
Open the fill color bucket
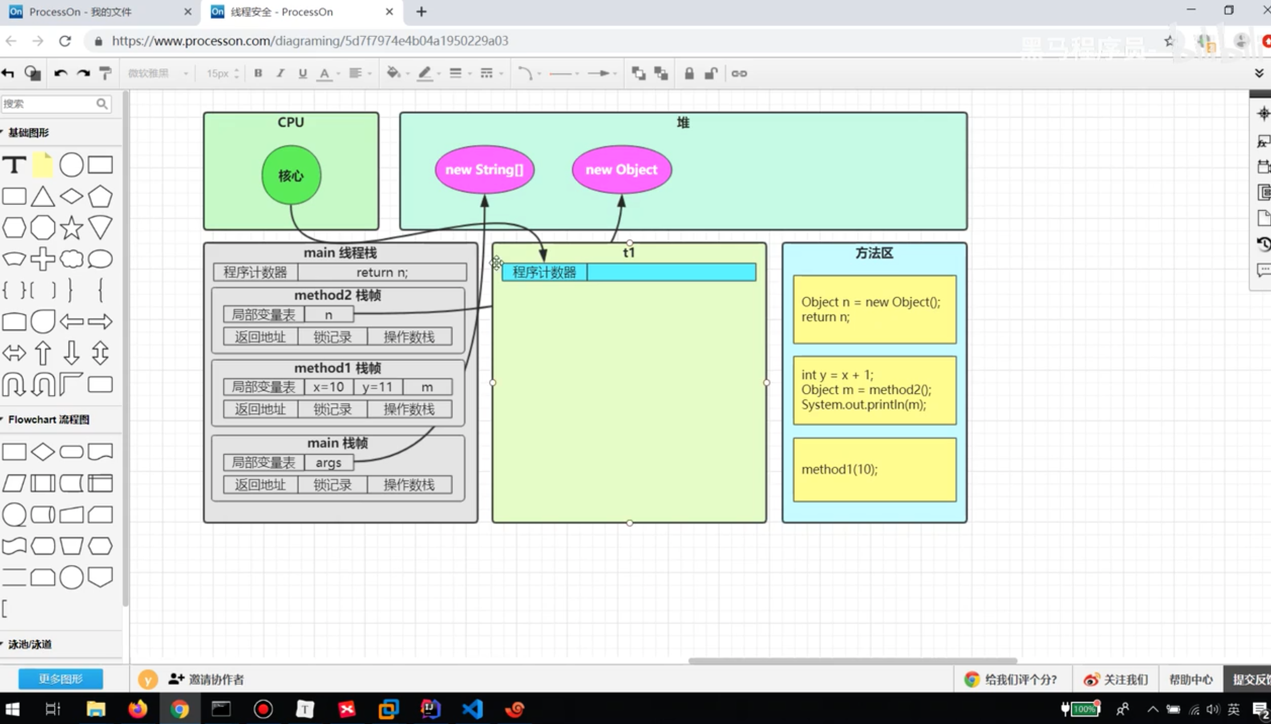[393, 73]
